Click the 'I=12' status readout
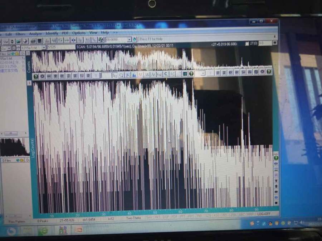 [x=111, y=219]
